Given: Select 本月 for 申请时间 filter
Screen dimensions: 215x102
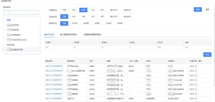Looking at the screenshot, I should [x=74, y=10].
